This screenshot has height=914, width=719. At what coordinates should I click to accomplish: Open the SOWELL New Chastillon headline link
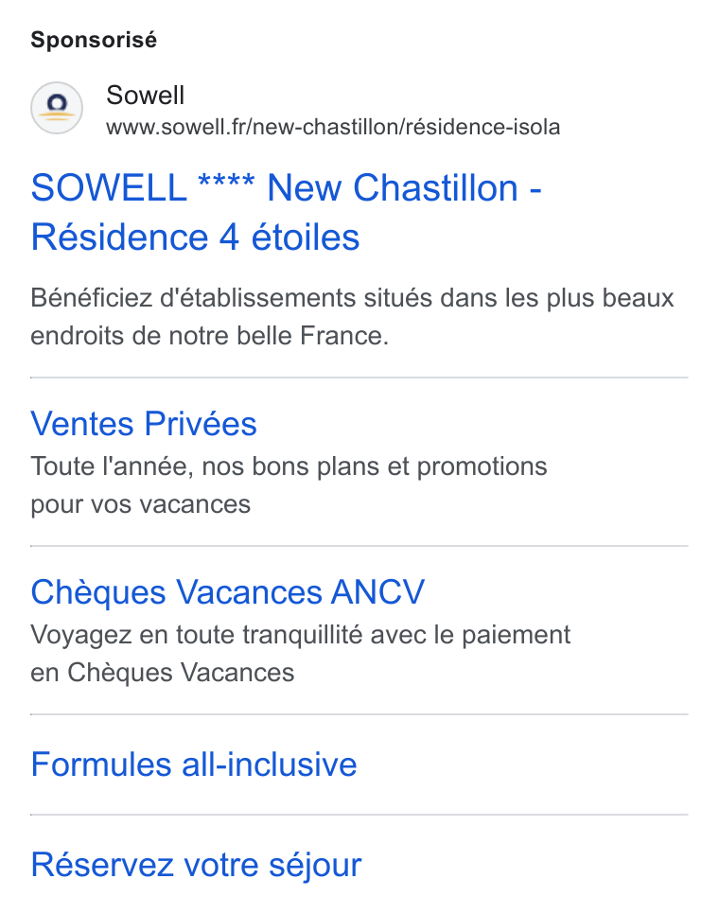tap(286, 212)
